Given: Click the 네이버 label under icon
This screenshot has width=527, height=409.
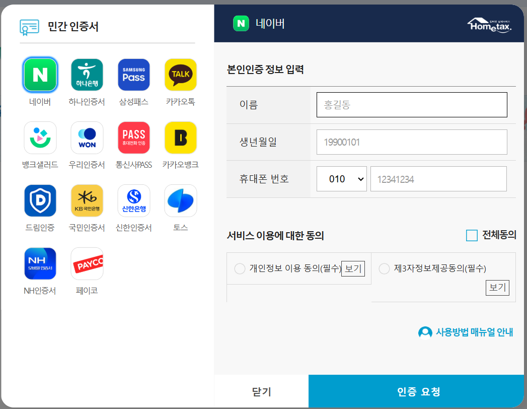Looking at the screenshot, I should coord(40,102).
